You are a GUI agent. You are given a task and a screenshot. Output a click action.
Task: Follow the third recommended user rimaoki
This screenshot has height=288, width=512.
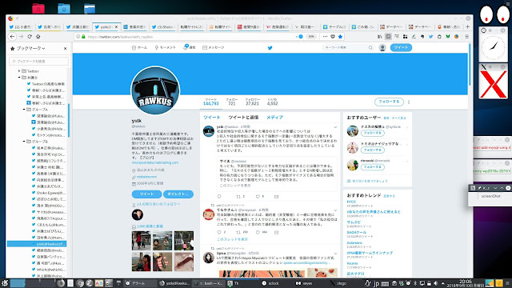373,167
